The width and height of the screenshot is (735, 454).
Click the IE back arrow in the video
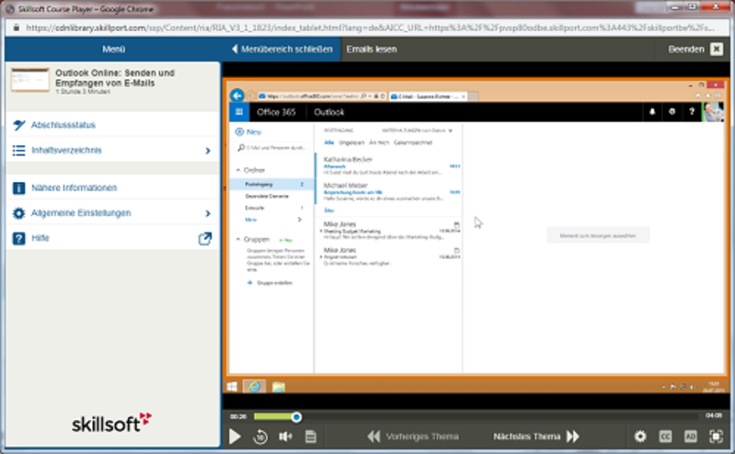(237, 96)
